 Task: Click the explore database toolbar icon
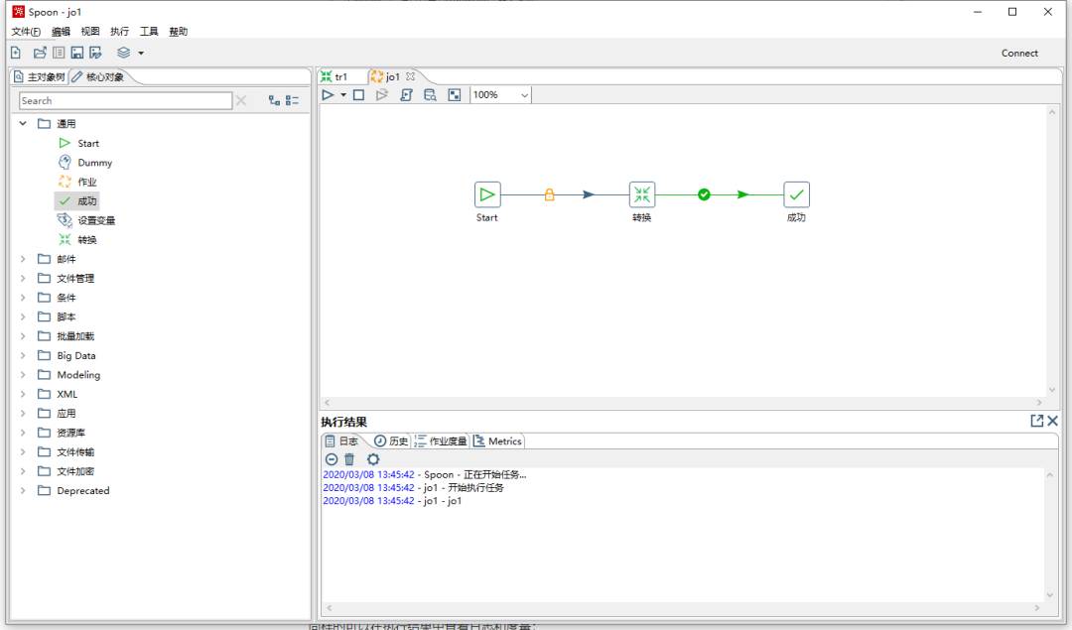[430, 95]
